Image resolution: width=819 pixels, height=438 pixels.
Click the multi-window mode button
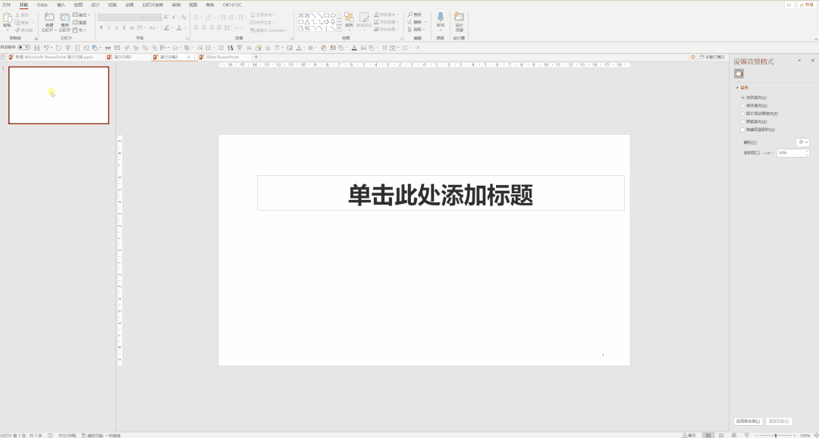coord(712,57)
